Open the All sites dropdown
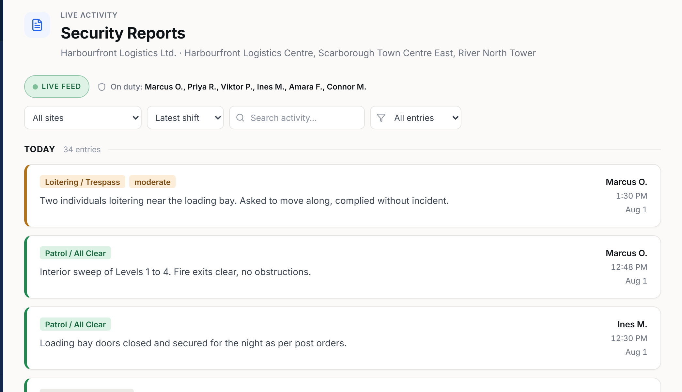Screen dimensions: 682x392 tap(83, 118)
